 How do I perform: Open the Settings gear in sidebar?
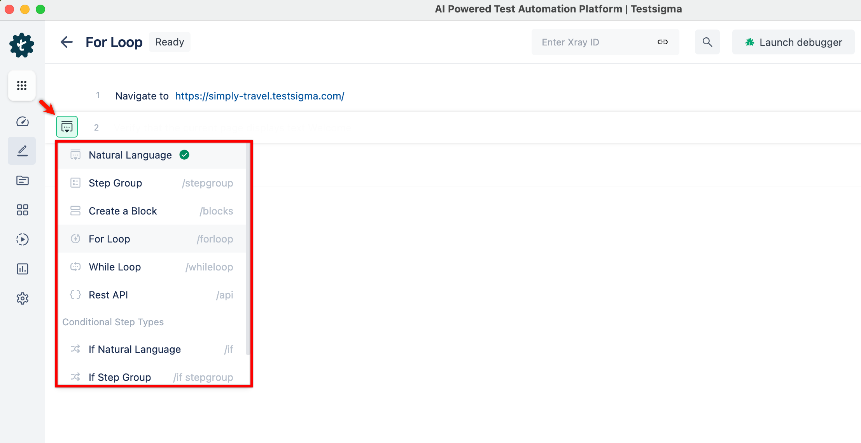coord(22,298)
